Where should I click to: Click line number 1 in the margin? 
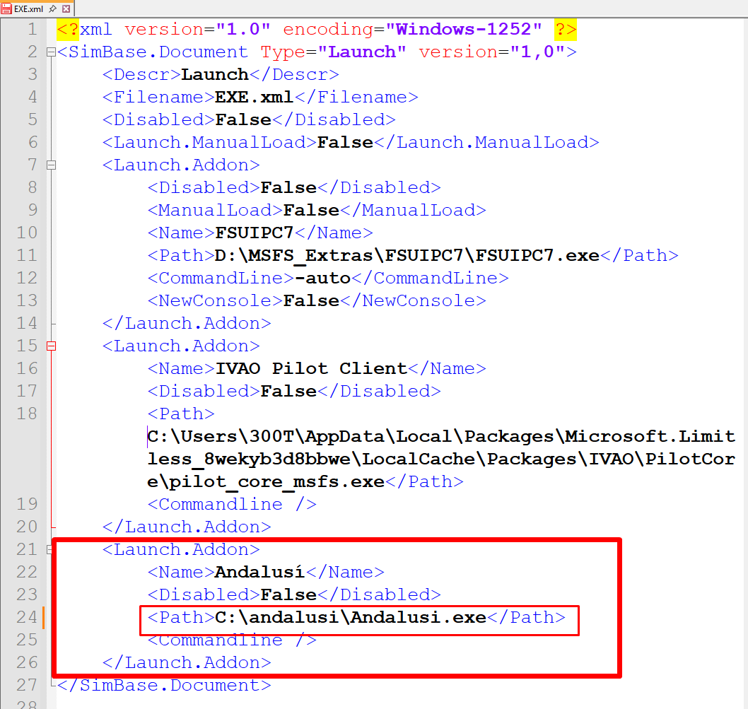pos(32,30)
